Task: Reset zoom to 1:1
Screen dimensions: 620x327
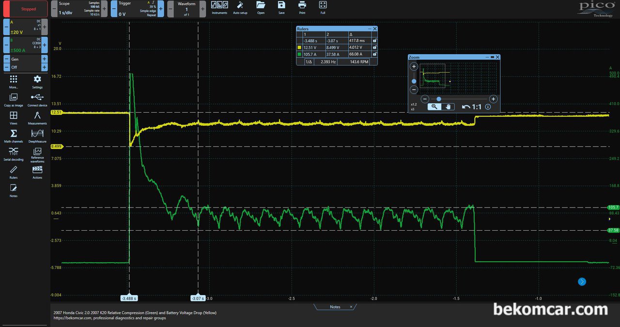Action: tap(477, 107)
